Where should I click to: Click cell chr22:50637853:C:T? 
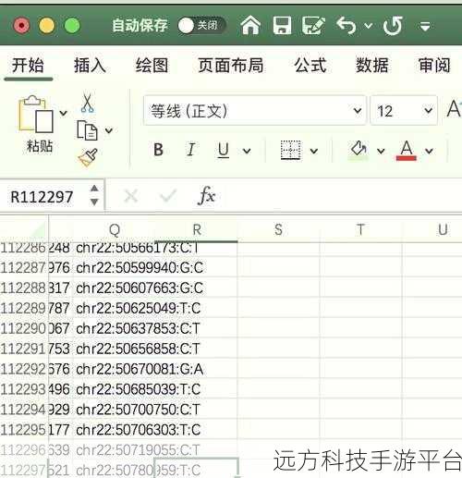tap(138, 328)
